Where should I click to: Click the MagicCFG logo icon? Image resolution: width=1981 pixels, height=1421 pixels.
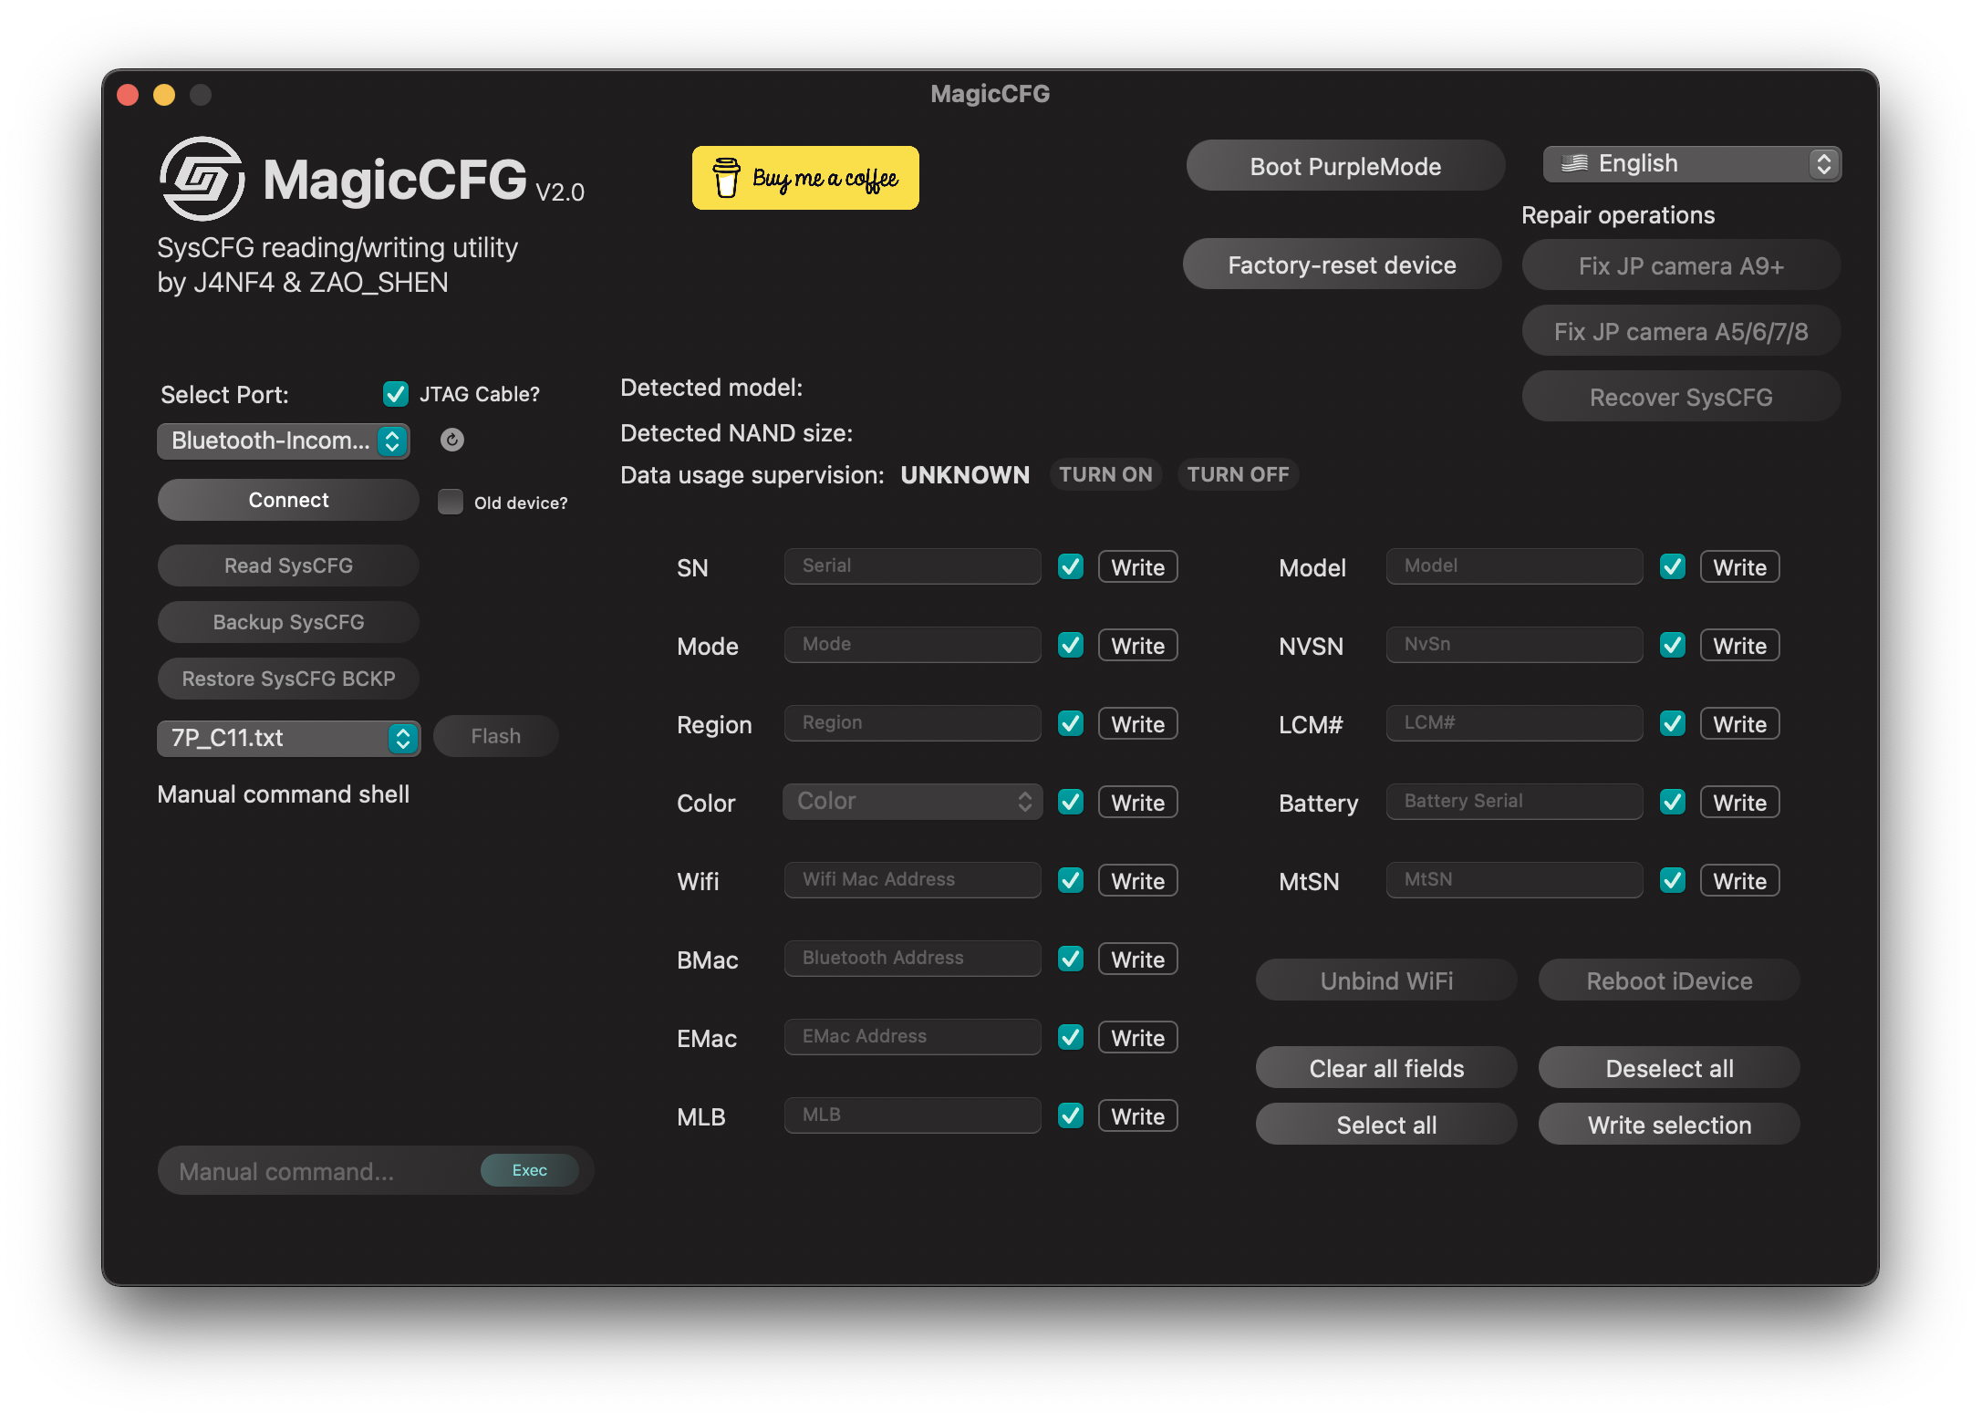tap(202, 179)
